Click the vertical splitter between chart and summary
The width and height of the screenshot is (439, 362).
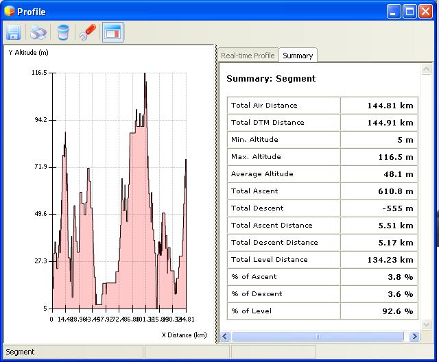216,194
